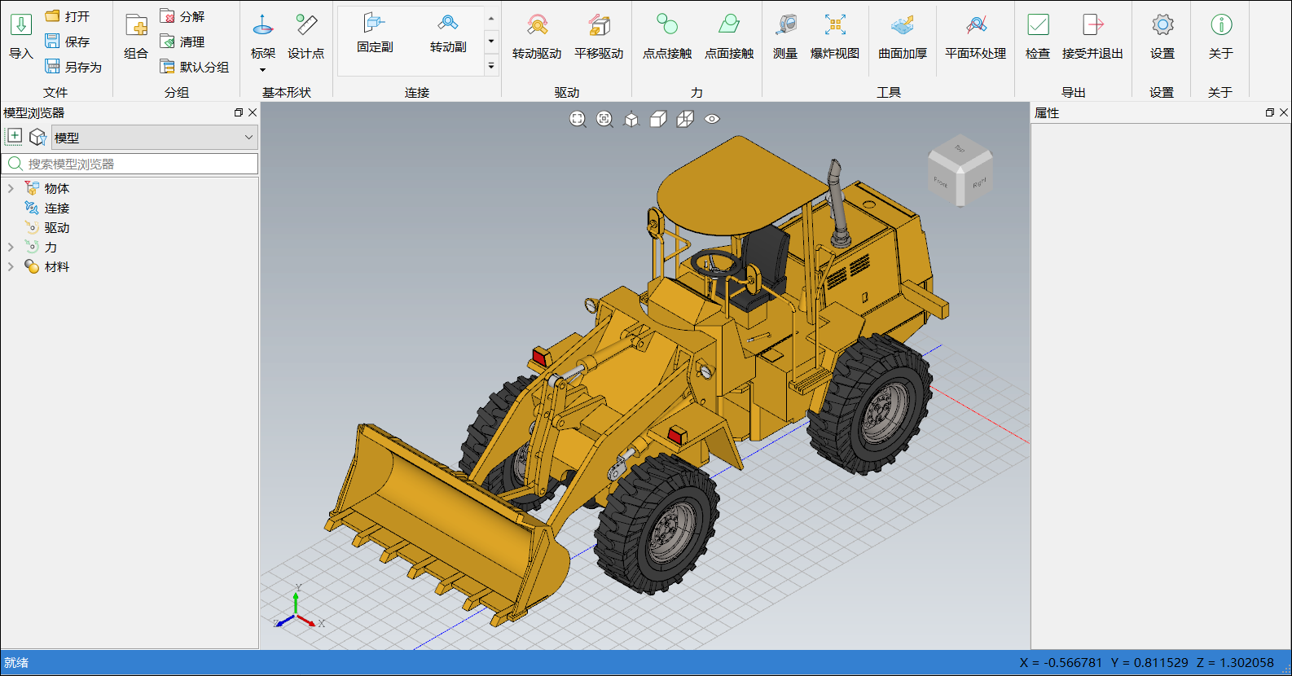This screenshot has width=1292, height=676.
Task: Switch to 爆炸视图 exploded view
Action: (835, 36)
